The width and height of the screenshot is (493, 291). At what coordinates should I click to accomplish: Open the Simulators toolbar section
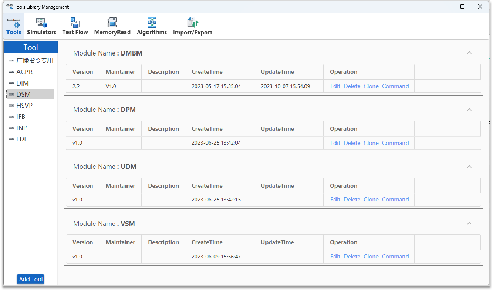pos(41,26)
